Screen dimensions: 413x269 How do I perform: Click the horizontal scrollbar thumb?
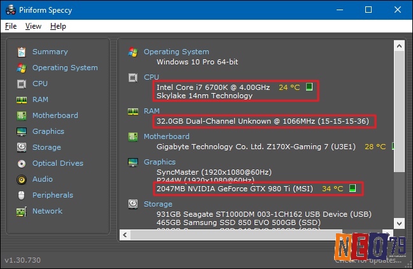click(x=236, y=235)
